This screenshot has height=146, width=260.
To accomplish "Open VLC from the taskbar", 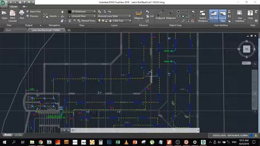I will coord(126,142).
